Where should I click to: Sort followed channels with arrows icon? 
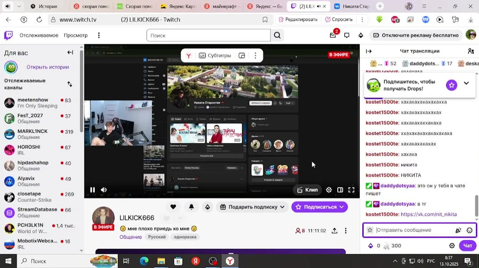(x=70, y=84)
